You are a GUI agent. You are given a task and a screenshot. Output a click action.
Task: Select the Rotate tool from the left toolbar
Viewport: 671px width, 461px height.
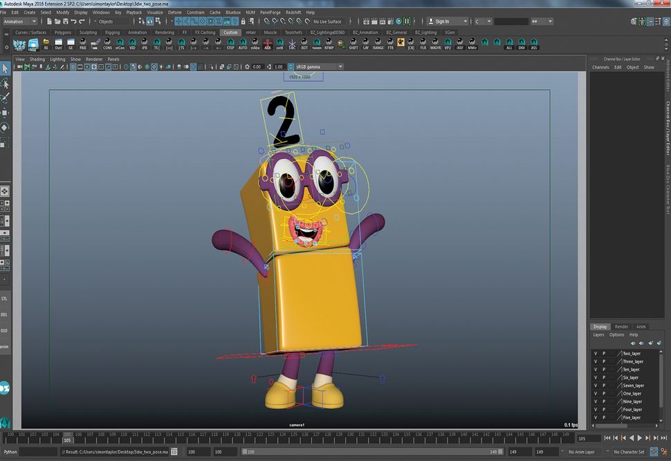tap(5, 128)
